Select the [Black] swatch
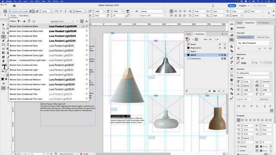Screen dimensions: 276x155 206,55
